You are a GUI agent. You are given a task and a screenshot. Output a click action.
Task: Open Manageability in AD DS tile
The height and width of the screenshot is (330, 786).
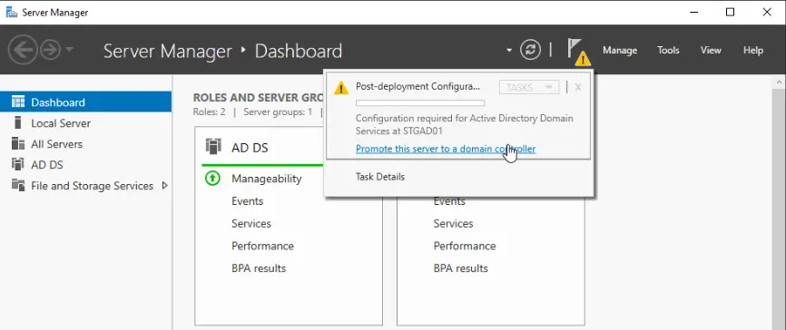click(267, 179)
